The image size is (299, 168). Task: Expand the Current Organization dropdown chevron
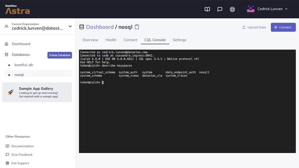click(x=70, y=27)
